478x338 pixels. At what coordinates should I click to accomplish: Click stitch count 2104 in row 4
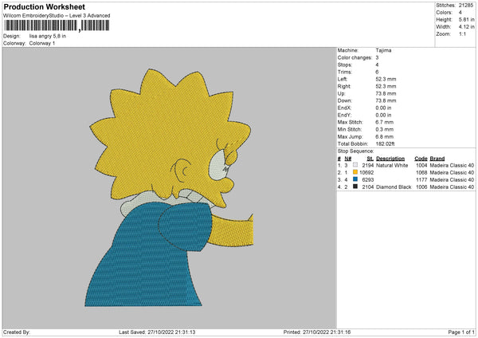tap(367, 187)
